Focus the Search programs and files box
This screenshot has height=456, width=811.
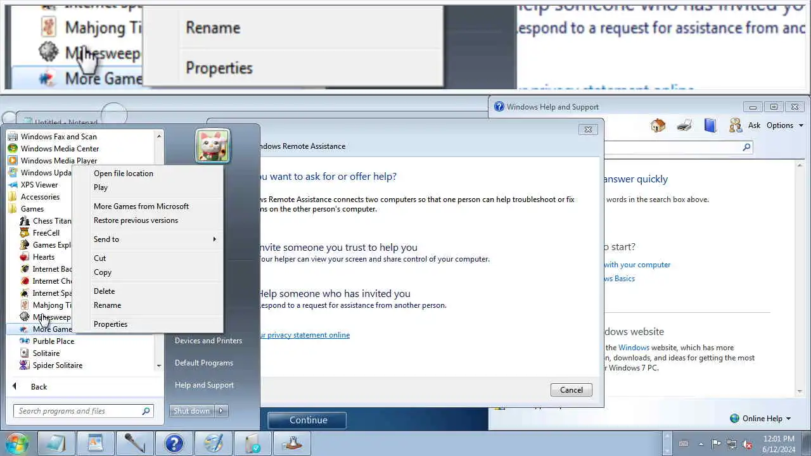coord(83,410)
